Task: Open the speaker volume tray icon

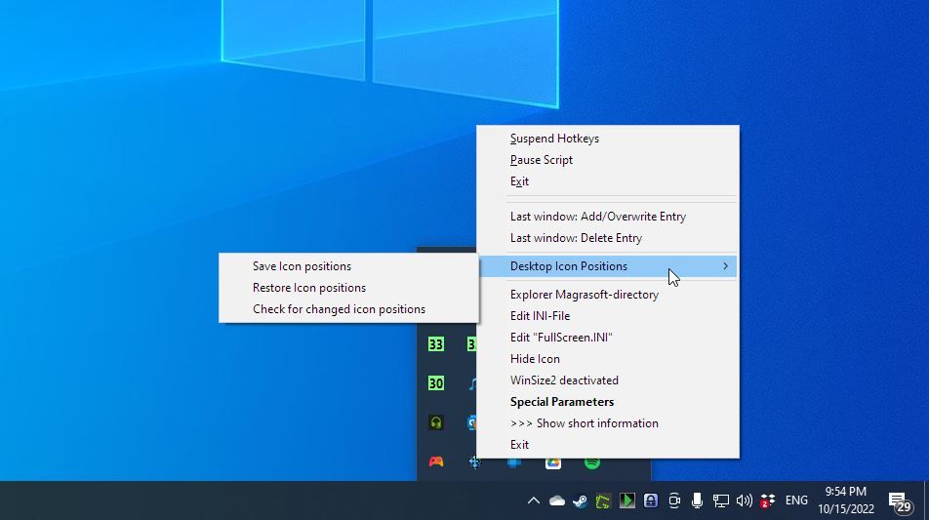Action: [x=745, y=501]
